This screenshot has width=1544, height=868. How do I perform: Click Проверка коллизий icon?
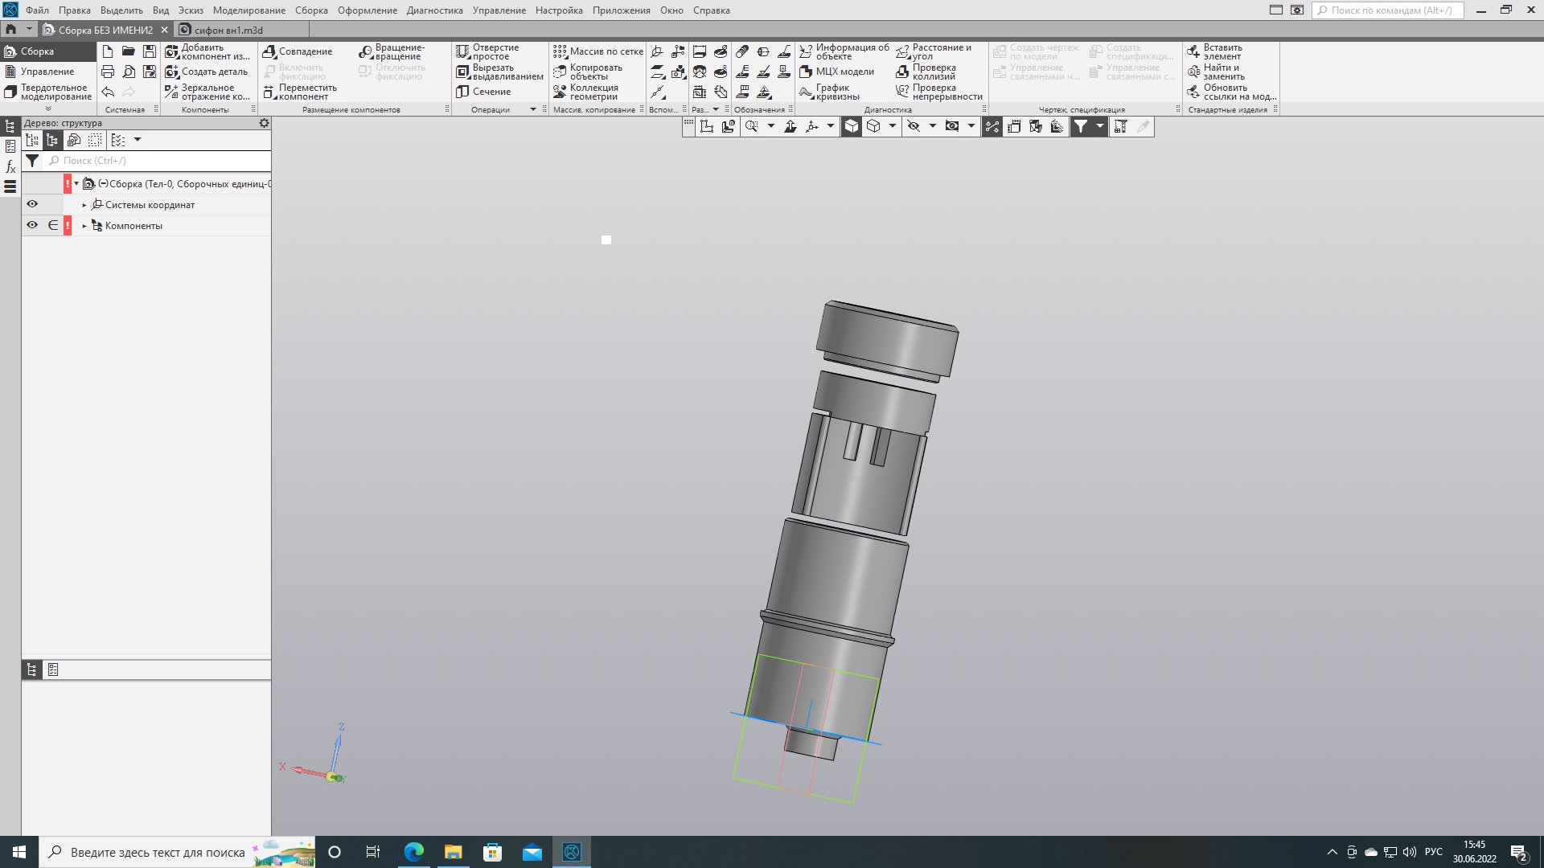[902, 72]
